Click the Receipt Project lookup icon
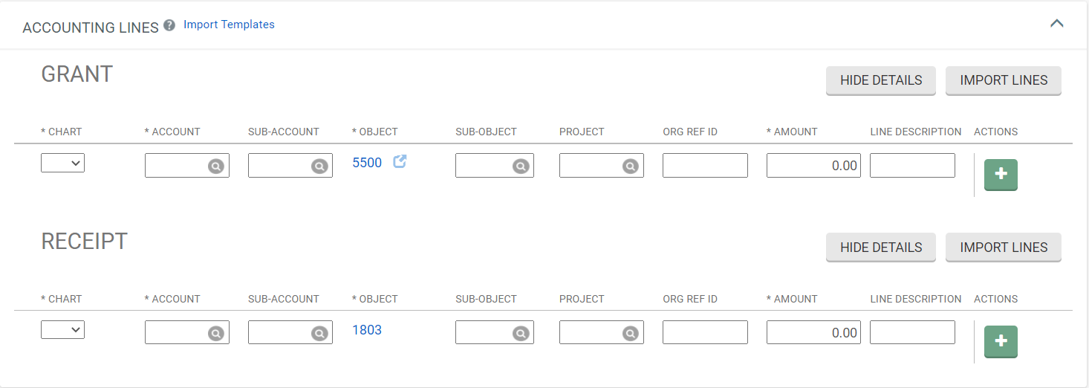 tap(630, 334)
